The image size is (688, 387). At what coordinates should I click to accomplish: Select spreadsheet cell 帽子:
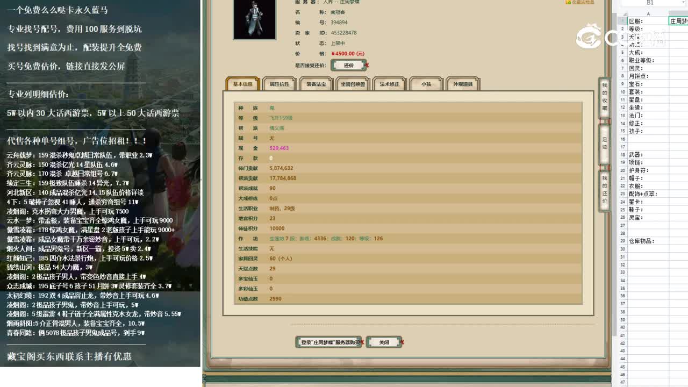click(x=648, y=178)
